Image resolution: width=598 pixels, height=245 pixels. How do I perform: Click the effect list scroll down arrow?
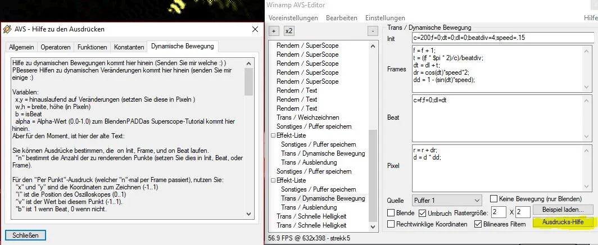click(373, 226)
